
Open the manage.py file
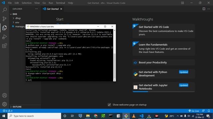point(18,26)
